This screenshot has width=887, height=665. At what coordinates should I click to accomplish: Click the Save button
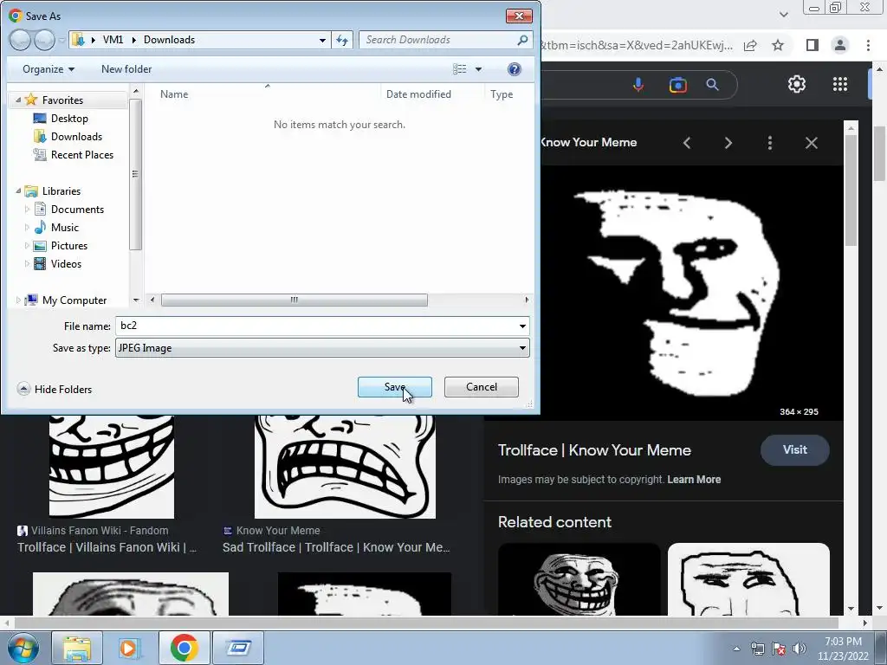[x=395, y=387]
